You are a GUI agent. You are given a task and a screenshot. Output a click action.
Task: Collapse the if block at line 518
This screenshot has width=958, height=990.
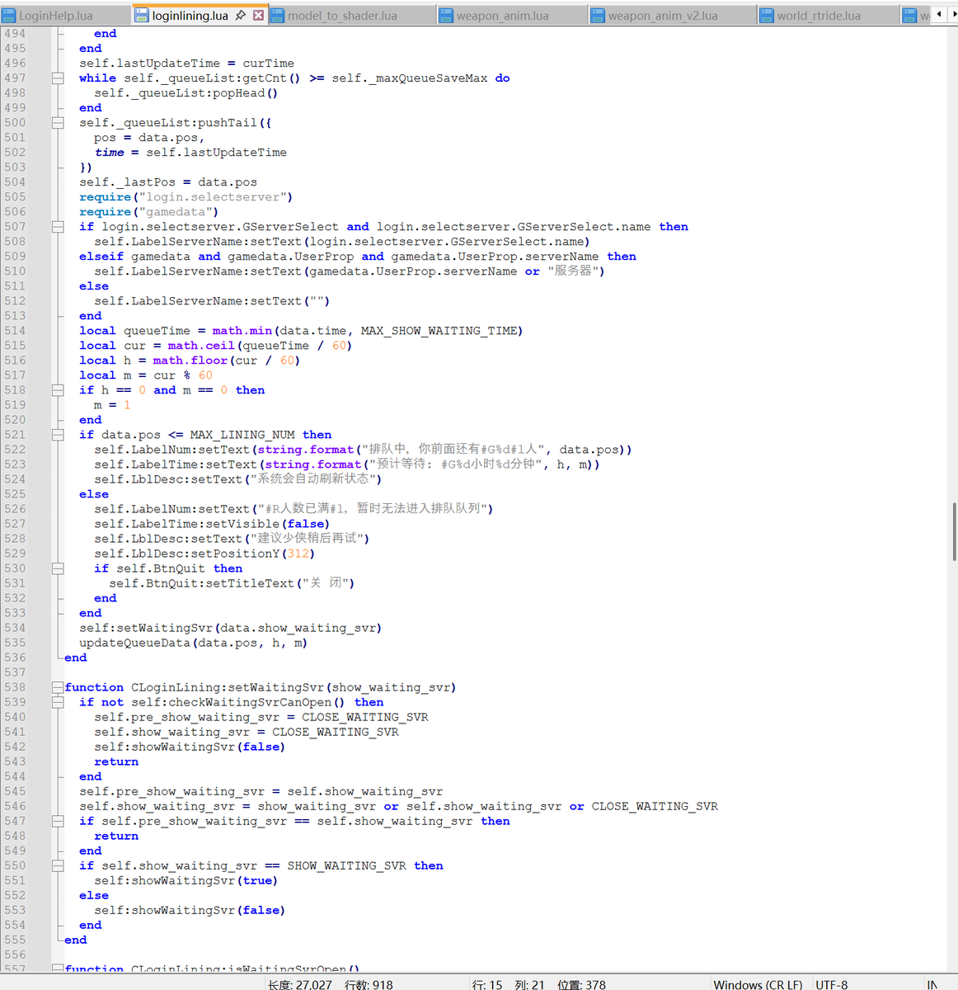pyautogui.click(x=58, y=390)
